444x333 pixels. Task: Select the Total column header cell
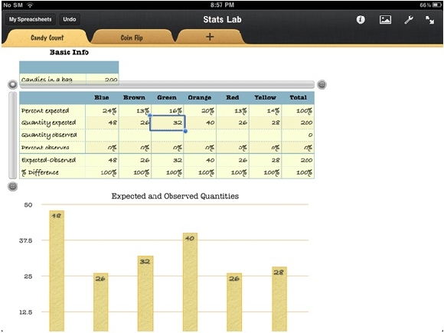pos(298,97)
